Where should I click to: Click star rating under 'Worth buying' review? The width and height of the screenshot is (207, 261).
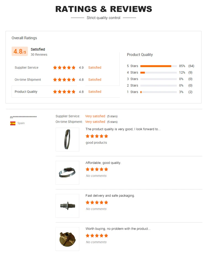pyautogui.click(x=97, y=236)
